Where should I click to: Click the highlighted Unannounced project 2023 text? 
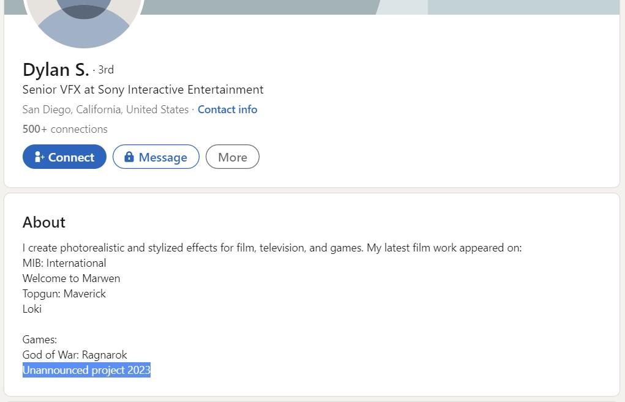point(86,370)
